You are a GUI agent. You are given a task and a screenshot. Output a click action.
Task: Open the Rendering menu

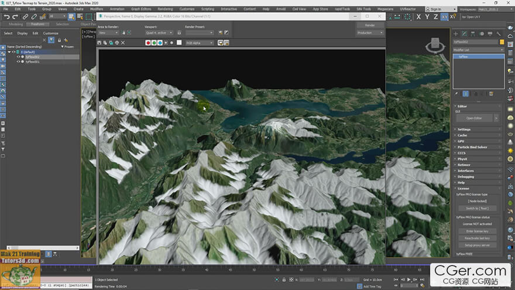pyautogui.click(x=165, y=9)
